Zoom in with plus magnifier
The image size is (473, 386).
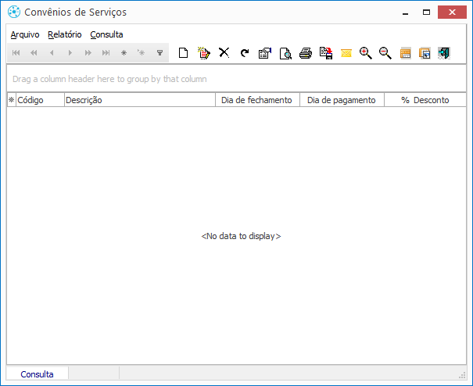click(366, 53)
